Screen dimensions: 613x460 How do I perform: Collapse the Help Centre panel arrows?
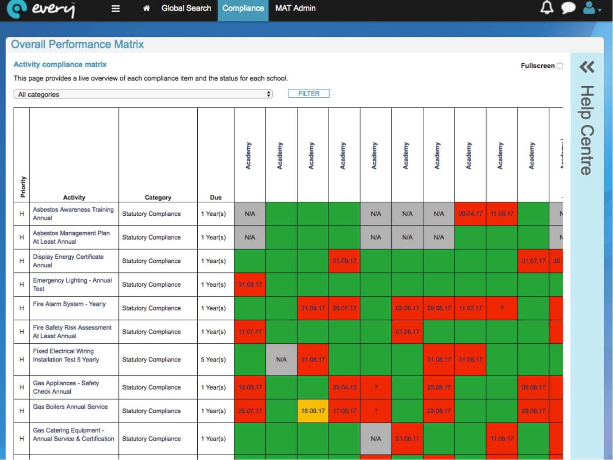click(587, 67)
